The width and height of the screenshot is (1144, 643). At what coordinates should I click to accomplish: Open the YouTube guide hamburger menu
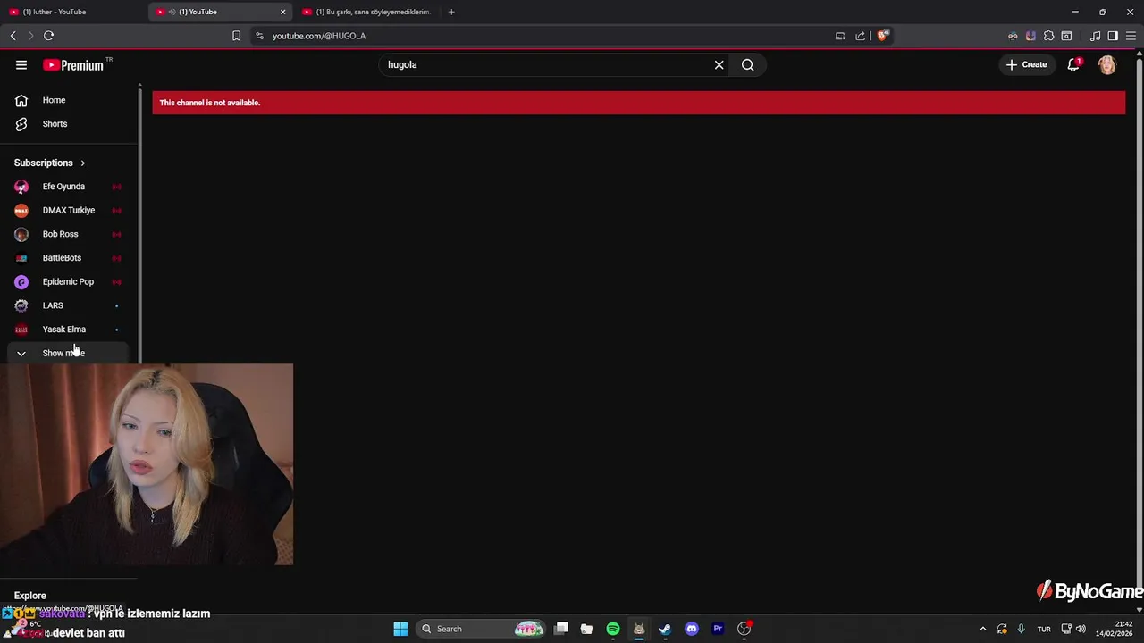tap(21, 64)
